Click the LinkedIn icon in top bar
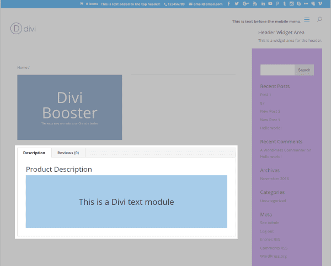This screenshot has height=266, width=331. tap(263, 4)
